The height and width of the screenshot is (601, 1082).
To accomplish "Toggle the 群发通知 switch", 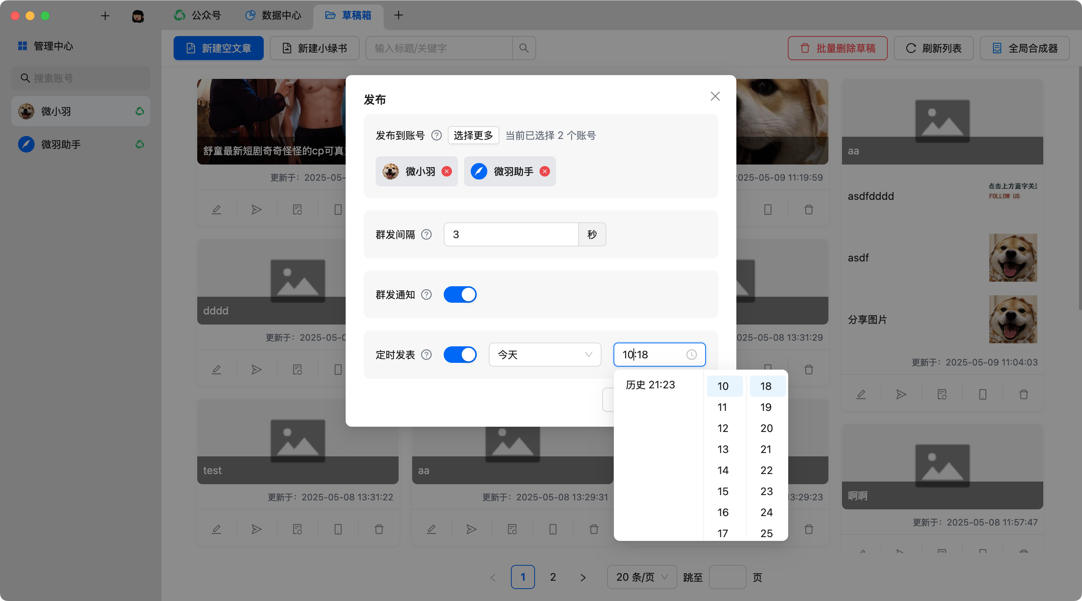I will click(460, 295).
